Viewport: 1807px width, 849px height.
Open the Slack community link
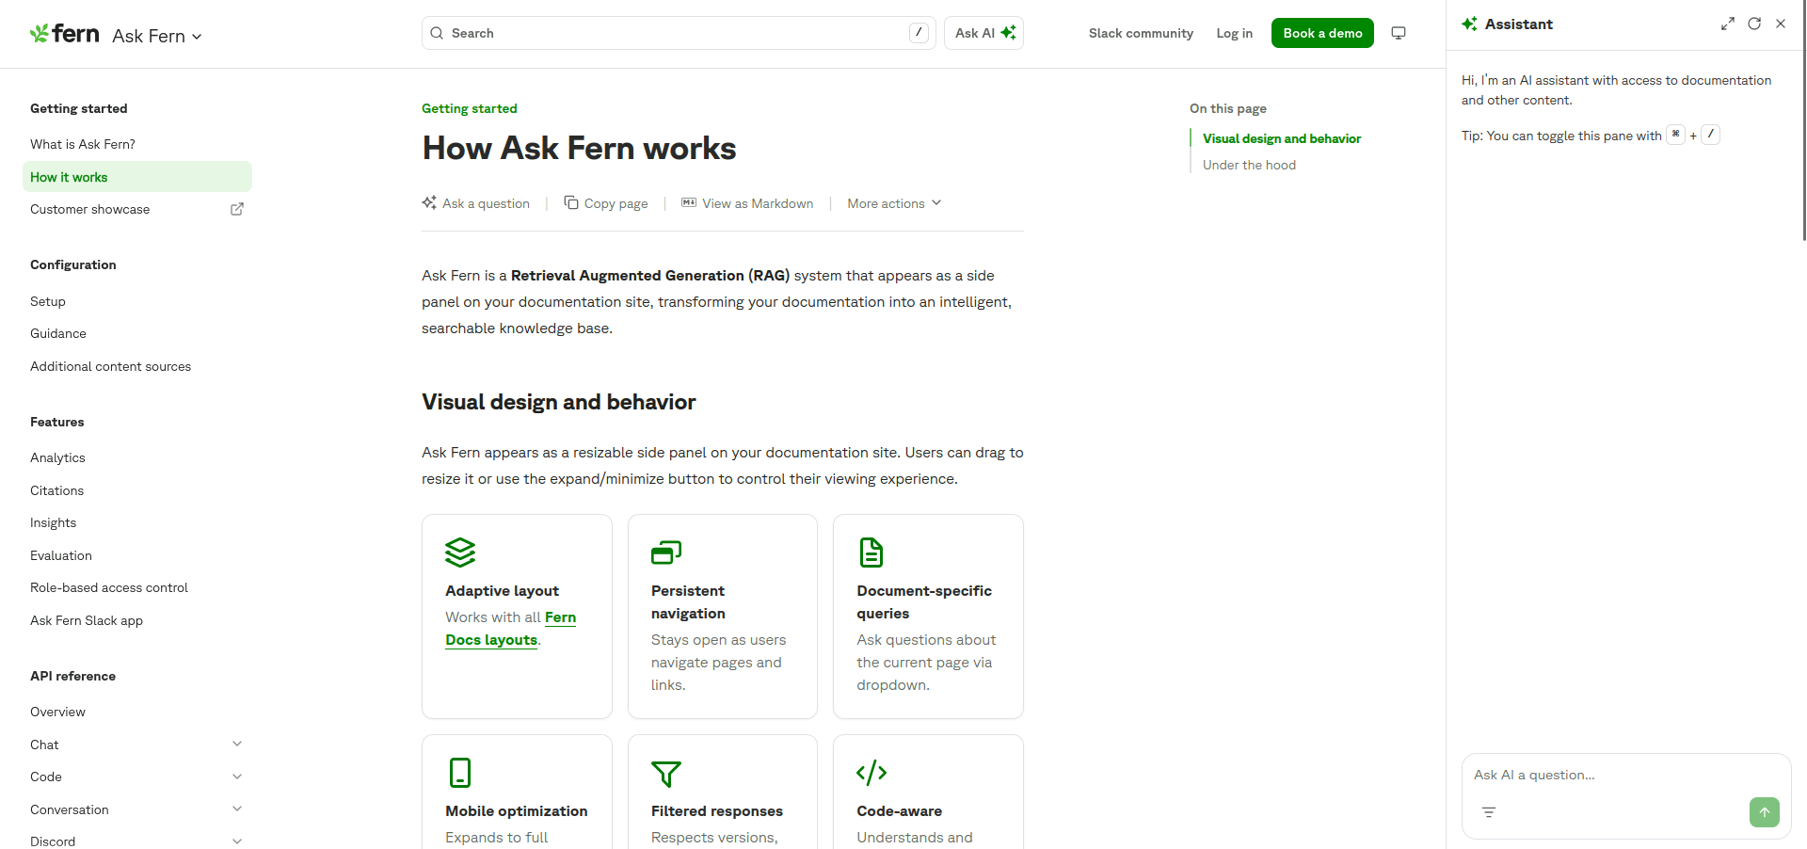point(1141,33)
